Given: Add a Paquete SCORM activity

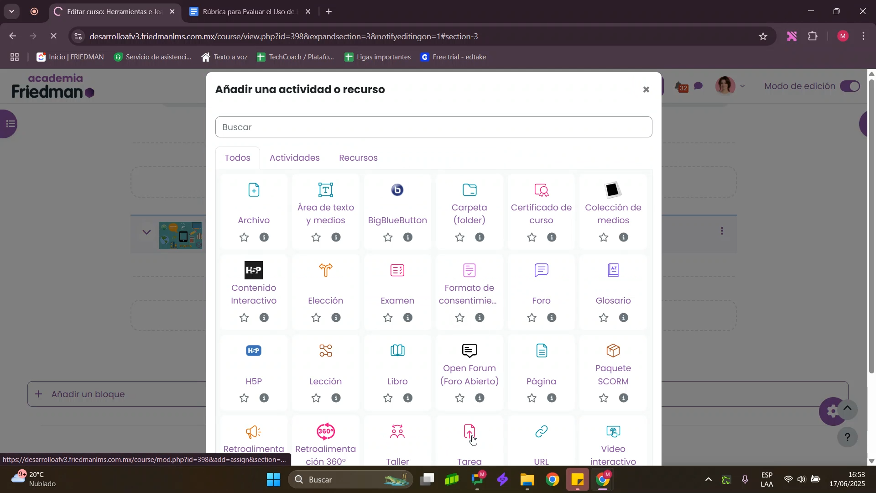Looking at the screenshot, I should tap(613, 351).
